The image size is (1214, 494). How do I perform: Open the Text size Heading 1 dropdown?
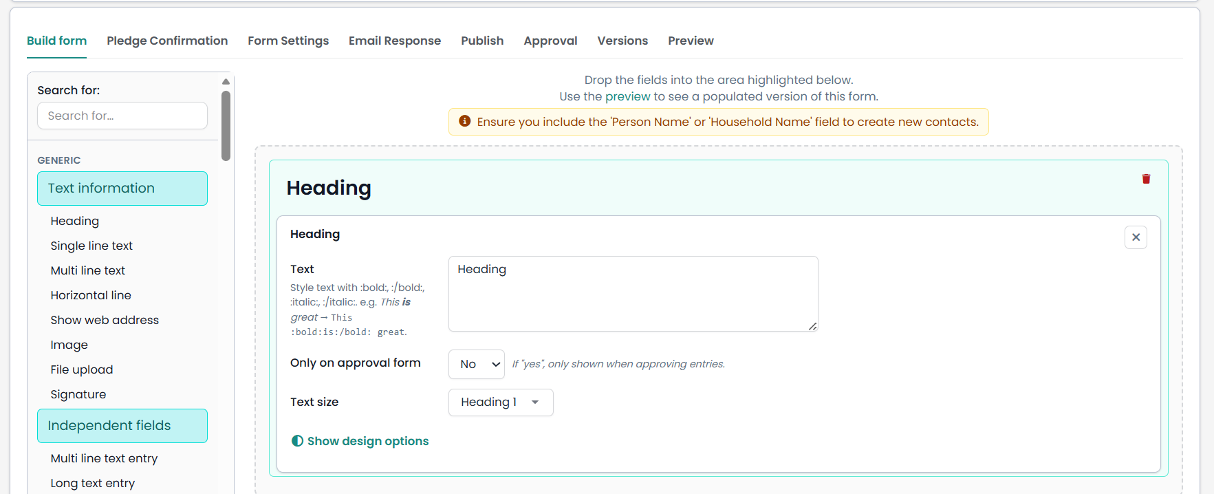(501, 402)
